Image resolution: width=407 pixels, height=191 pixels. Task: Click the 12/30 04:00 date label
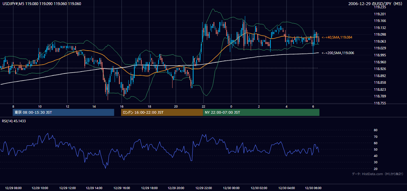[287, 188]
